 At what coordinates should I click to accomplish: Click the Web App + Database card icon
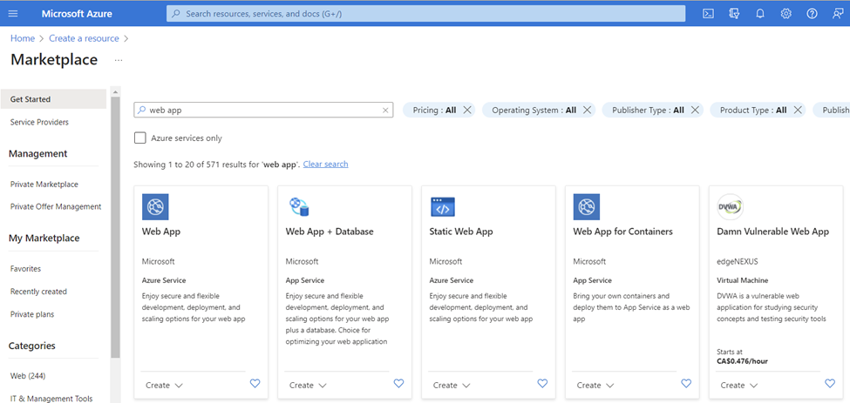tap(299, 206)
